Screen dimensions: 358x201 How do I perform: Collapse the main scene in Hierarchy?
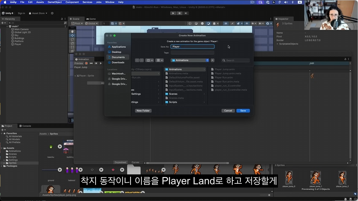click(7, 26)
